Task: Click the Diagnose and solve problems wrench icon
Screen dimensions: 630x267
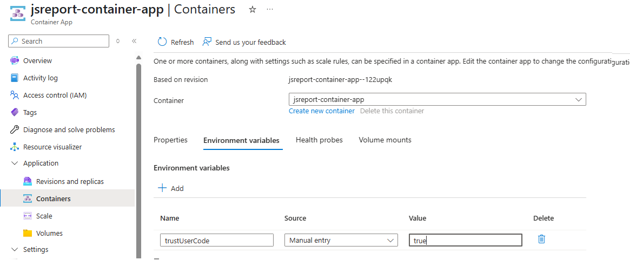Action: pos(15,129)
